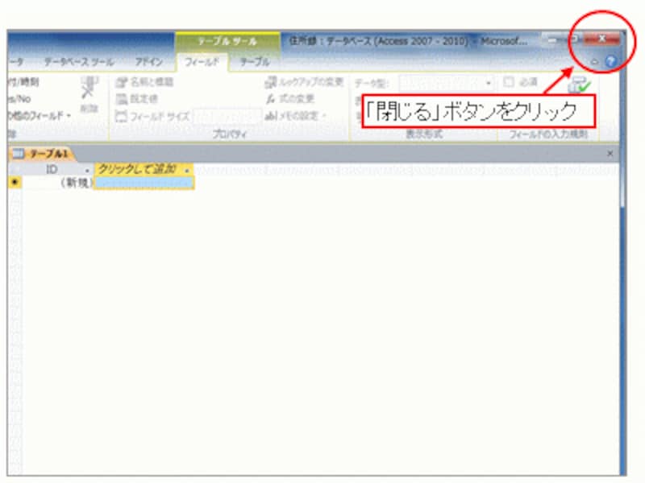
Task: Open 名前と標題 name and caption
Action: [x=144, y=82]
